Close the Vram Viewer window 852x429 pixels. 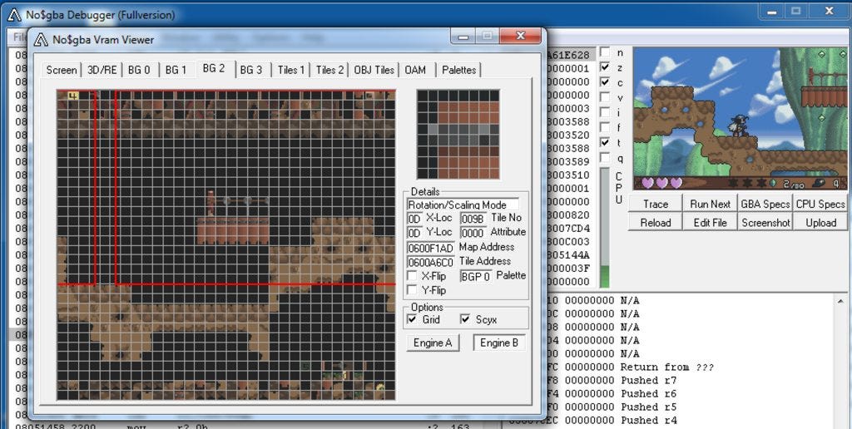[x=520, y=36]
